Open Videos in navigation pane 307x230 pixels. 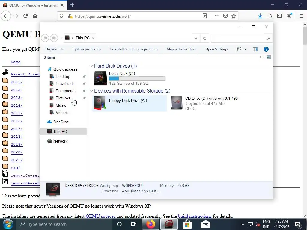click(61, 113)
